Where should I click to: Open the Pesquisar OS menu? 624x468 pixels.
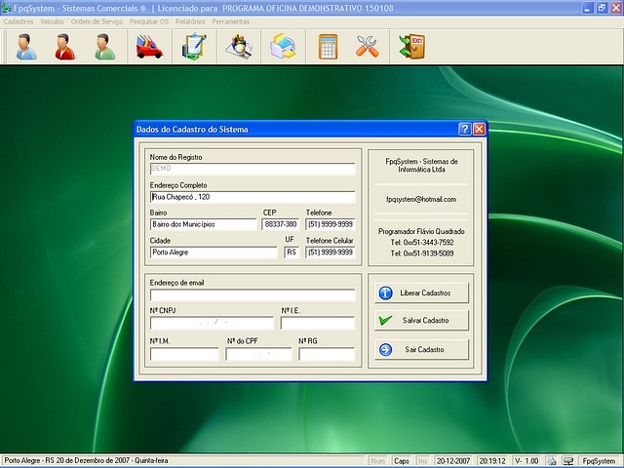pos(149,21)
